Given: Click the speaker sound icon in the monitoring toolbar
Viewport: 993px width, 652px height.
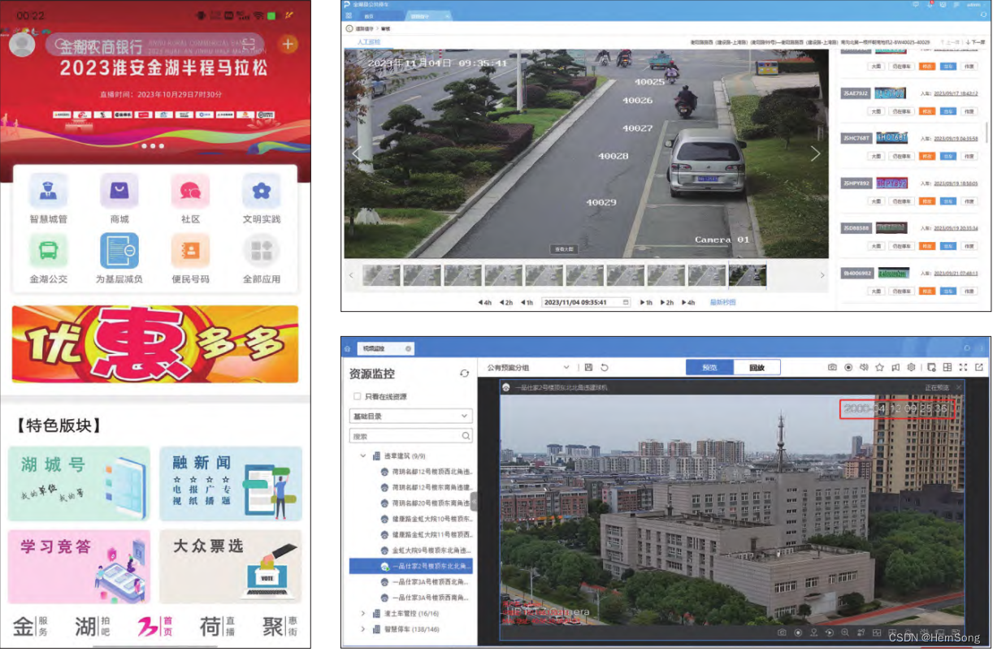Looking at the screenshot, I should 864,368.
